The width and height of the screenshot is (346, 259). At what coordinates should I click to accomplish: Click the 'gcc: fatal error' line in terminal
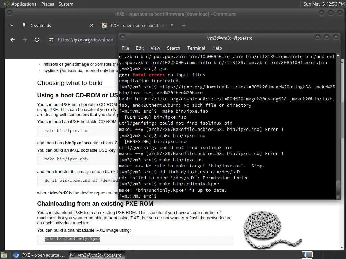click(162, 75)
